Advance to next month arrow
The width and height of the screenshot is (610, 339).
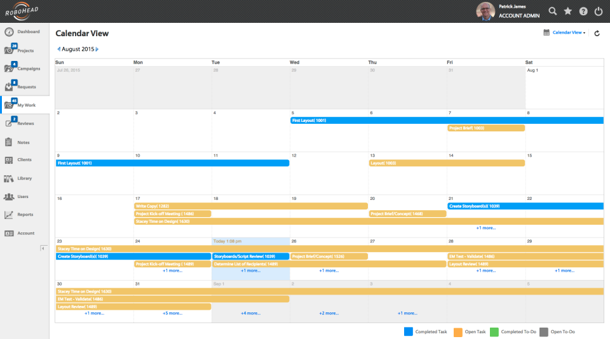coord(97,49)
